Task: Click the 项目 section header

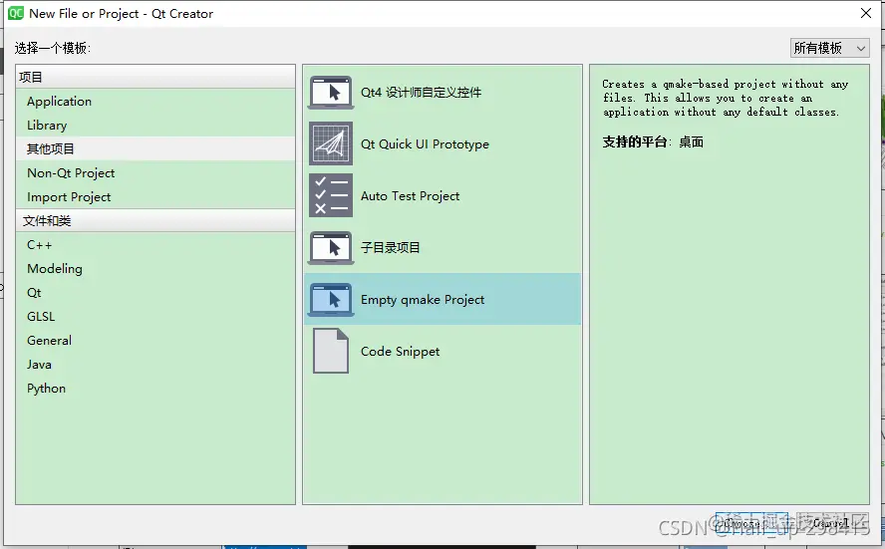Action: 155,77
